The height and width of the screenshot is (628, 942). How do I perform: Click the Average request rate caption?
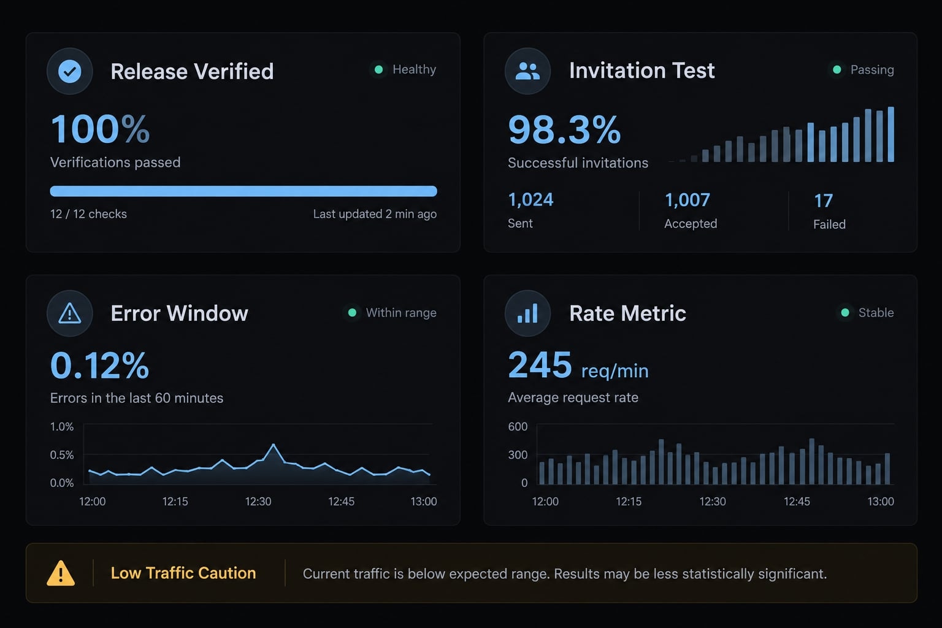click(x=573, y=397)
